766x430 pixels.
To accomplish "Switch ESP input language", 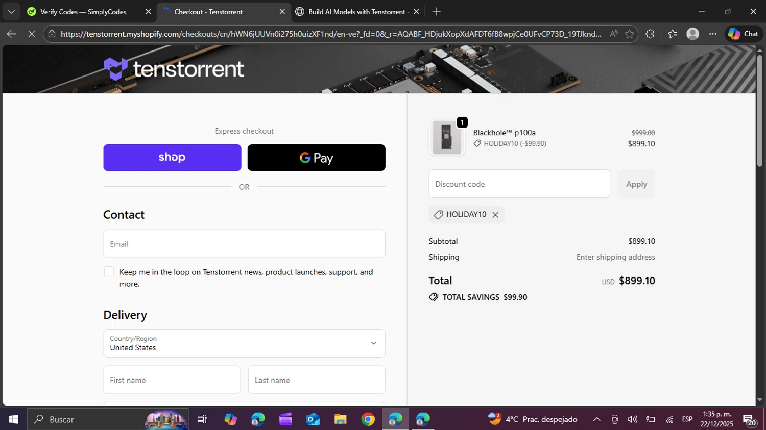I will [x=687, y=419].
